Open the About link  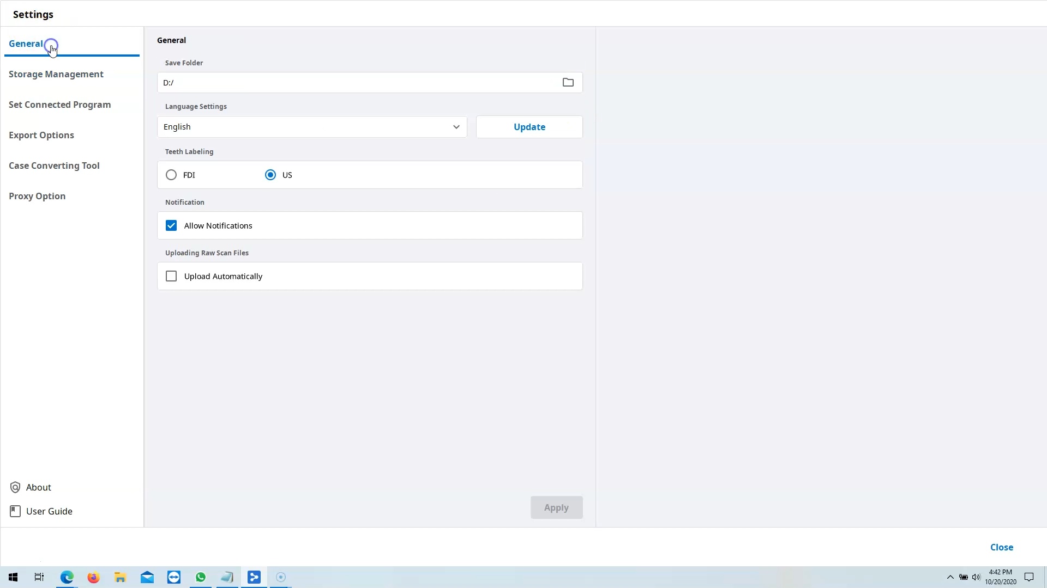coord(39,487)
